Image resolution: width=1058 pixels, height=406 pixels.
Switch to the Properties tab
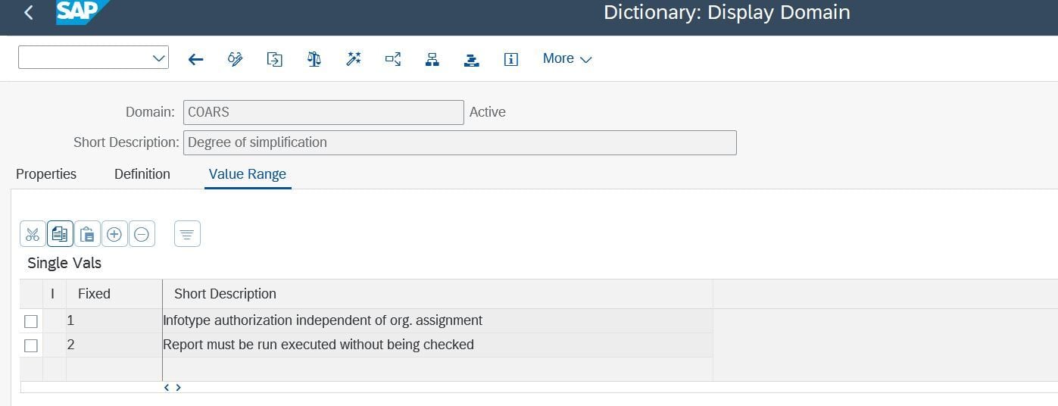tap(46, 174)
